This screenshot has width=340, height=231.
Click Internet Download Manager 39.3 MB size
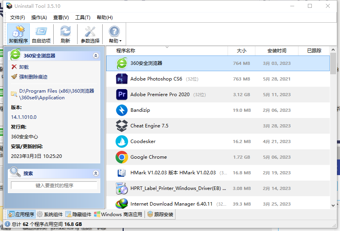point(242,204)
